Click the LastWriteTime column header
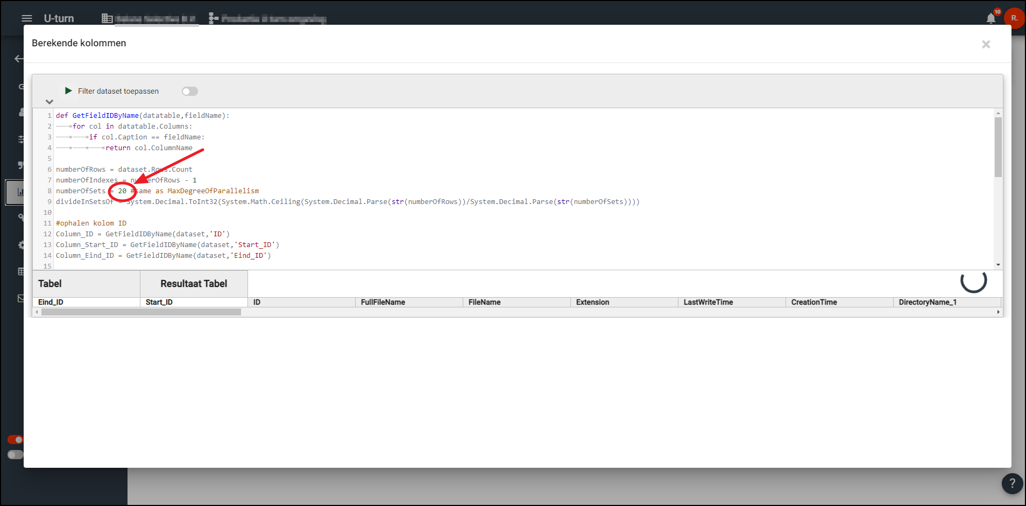1026x506 pixels. click(708, 303)
